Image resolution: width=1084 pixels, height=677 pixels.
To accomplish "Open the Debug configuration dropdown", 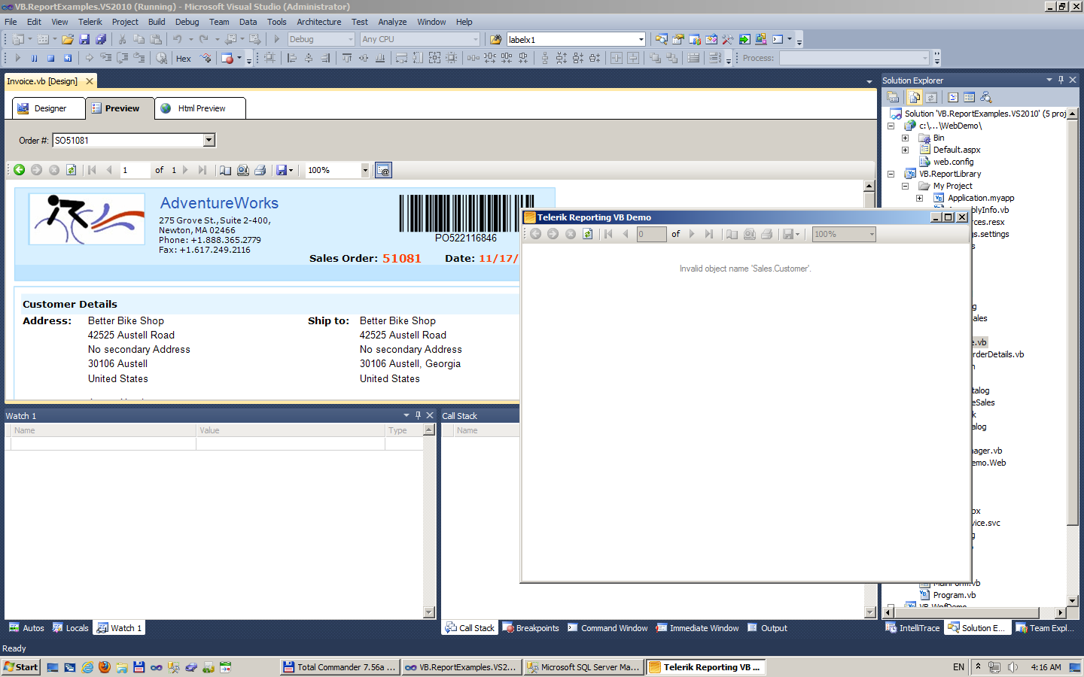I will pyautogui.click(x=351, y=39).
